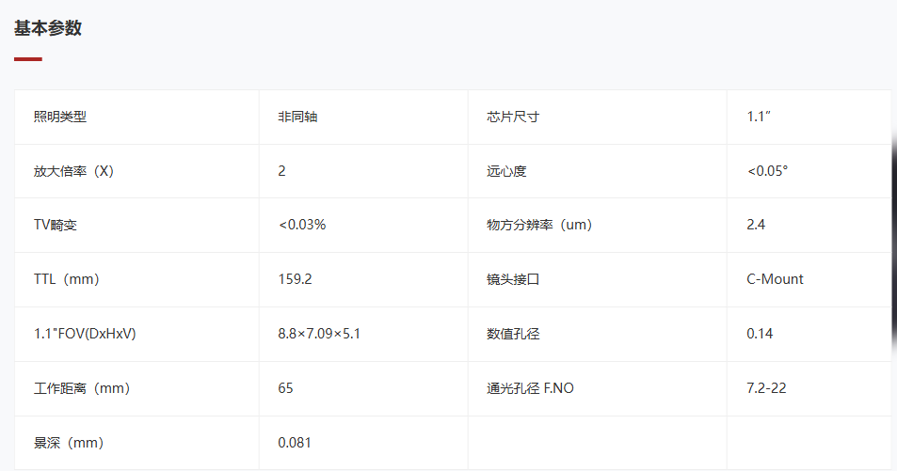Screen dimensions: 897x471
Task: Select the 镜头接口 label
Action: click(x=513, y=279)
